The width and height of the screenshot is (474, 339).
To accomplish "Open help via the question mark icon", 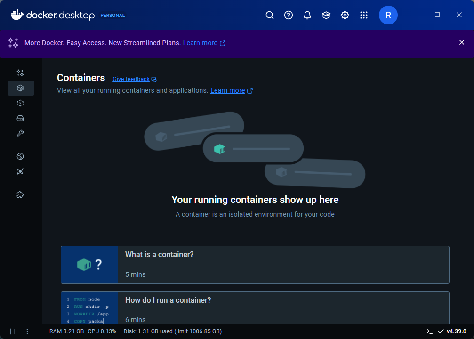I will point(289,15).
